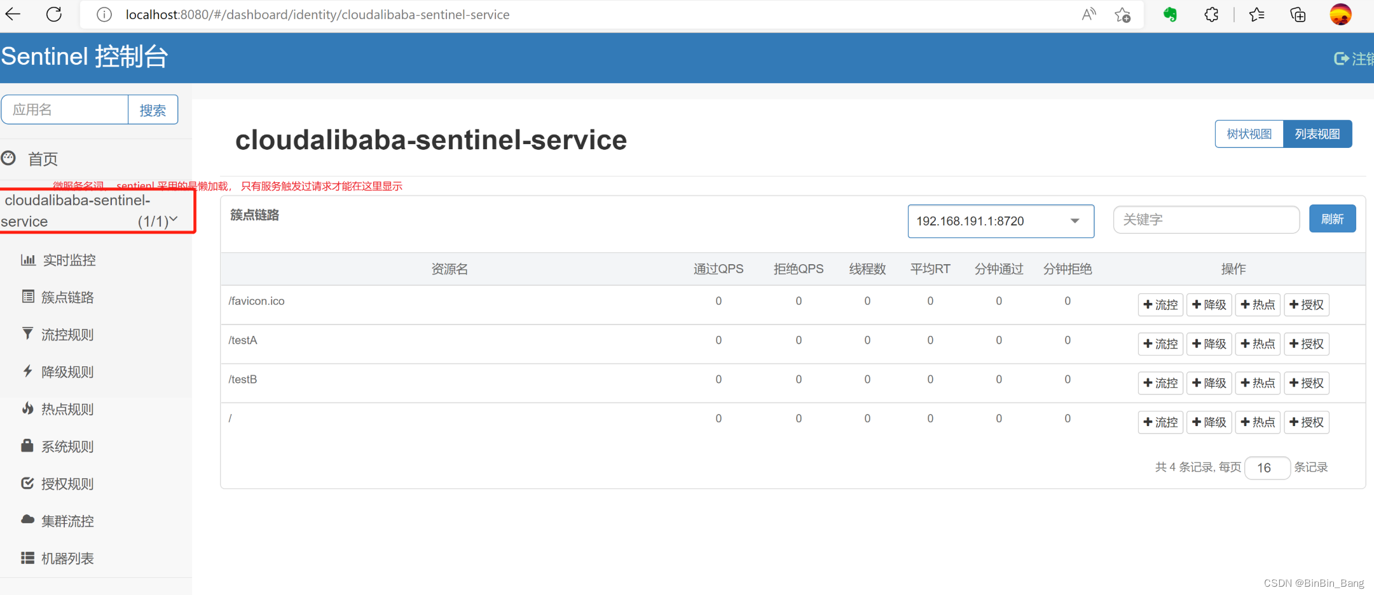Click the 刷新 refresh button
1374x595 pixels.
(x=1332, y=219)
